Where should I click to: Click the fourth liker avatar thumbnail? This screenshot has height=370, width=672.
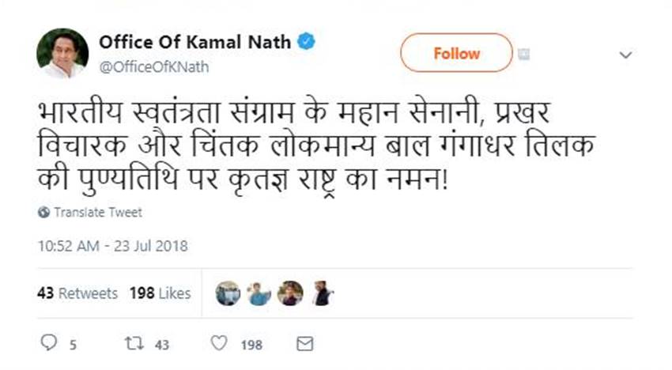(x=321, y=293)
